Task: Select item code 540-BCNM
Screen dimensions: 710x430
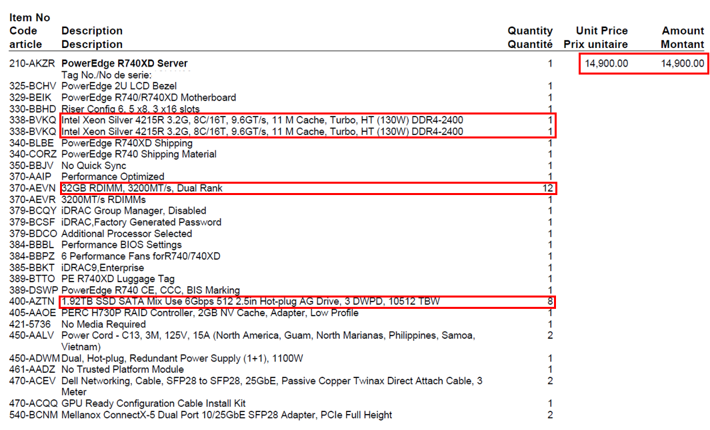Action: [33, 415]
